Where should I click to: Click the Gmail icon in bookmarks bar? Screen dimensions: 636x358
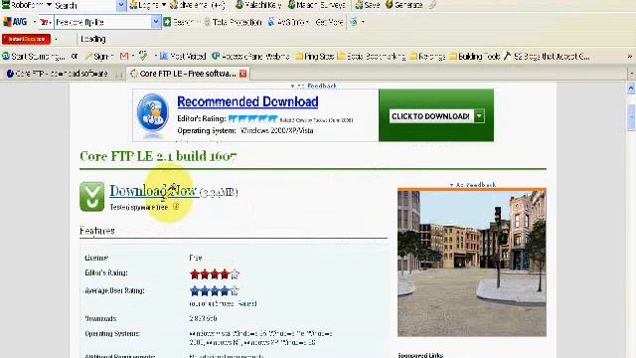(x=124, y=56)
